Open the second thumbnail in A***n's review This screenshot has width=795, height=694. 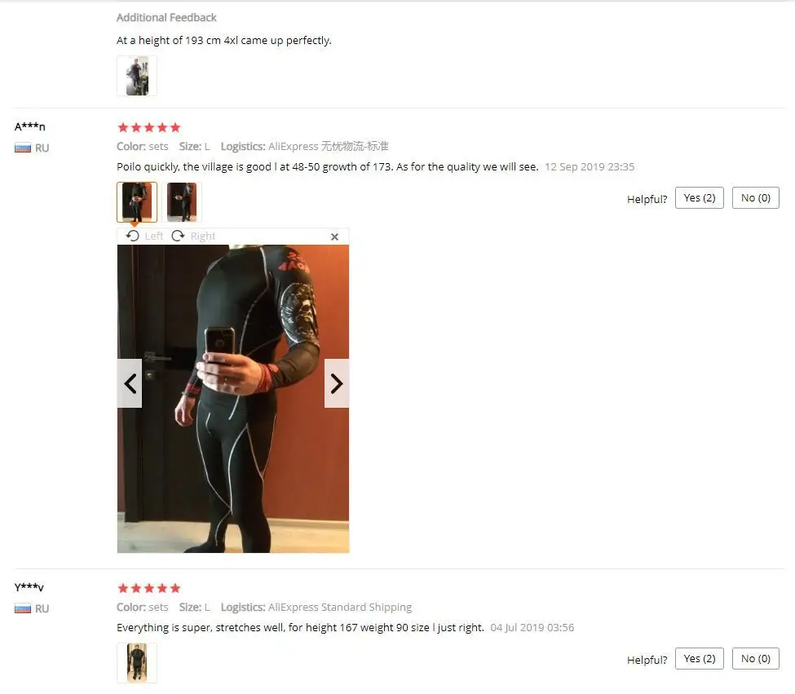(x=182, y=201)
